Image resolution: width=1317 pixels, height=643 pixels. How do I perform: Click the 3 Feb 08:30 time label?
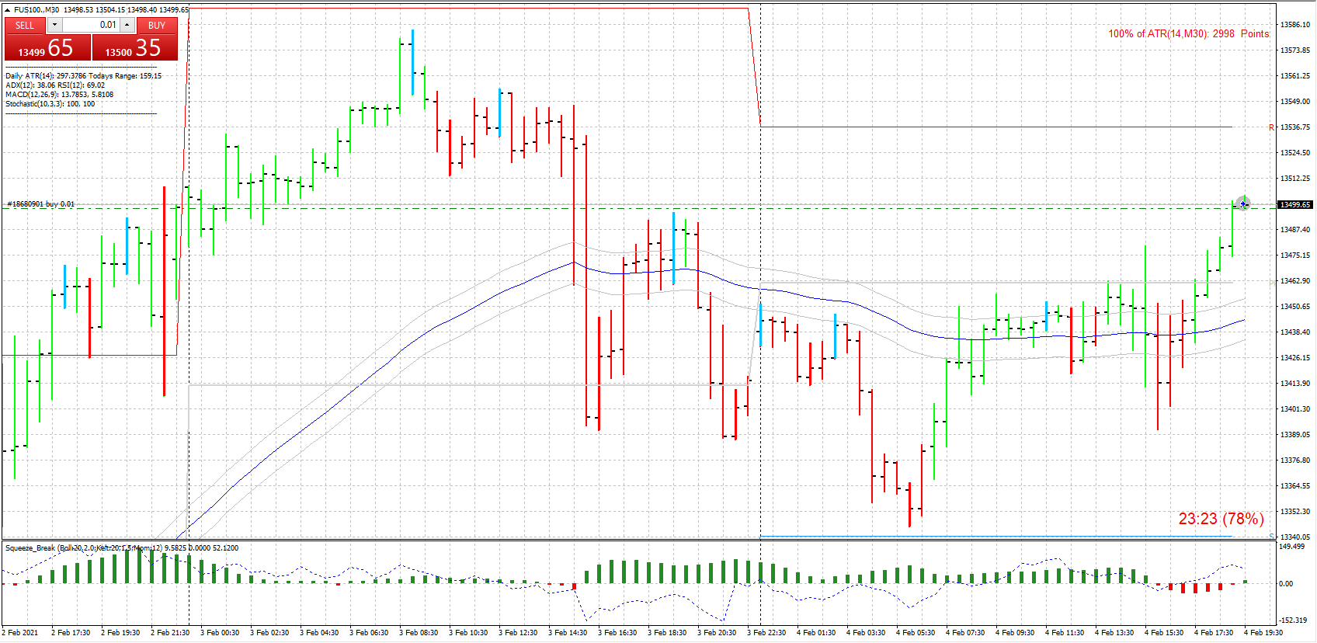point(419,633)
